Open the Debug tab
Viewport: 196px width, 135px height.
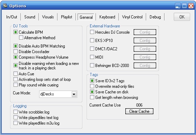click(x=155, y=17)
